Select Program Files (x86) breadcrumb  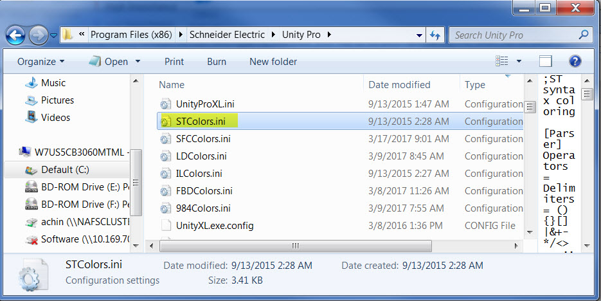pos(131,35)
